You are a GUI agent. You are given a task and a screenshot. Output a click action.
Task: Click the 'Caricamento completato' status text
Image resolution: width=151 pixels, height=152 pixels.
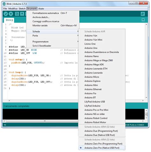pos(17,106)
